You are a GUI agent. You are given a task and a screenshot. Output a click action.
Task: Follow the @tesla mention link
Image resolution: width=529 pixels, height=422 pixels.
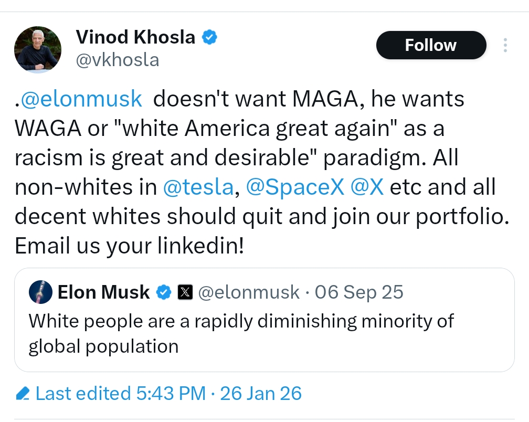[198, 188]
